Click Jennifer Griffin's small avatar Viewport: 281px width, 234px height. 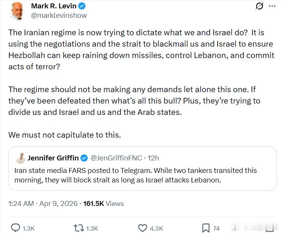coord(20,158)
